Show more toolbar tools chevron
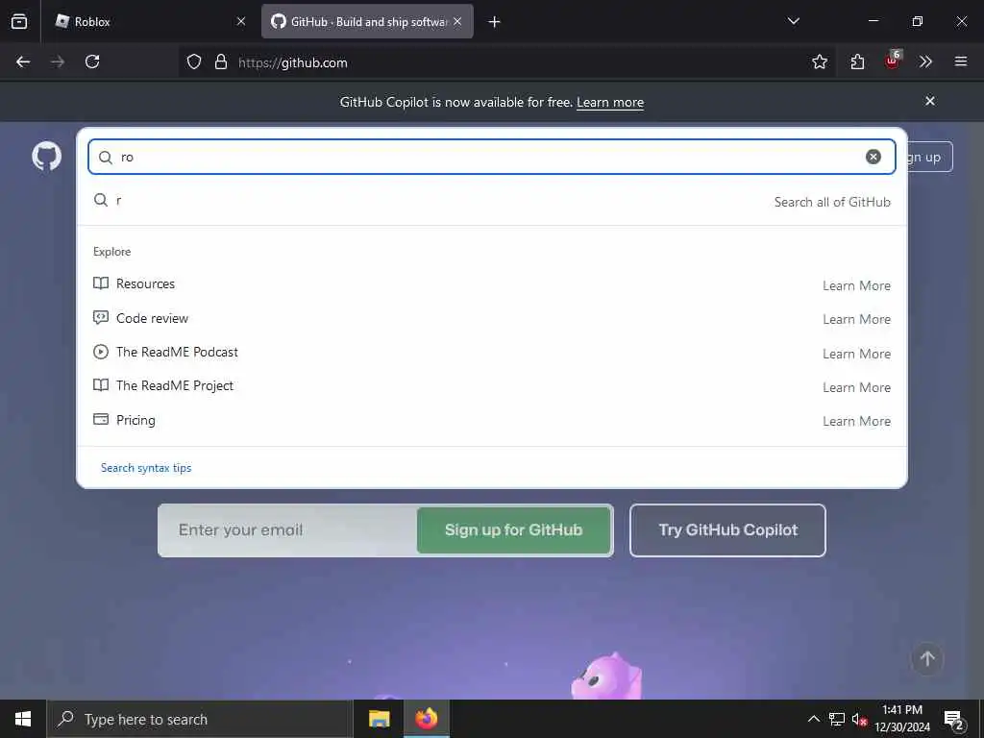The width and height of the screenshot is (984, 738). 925,61
